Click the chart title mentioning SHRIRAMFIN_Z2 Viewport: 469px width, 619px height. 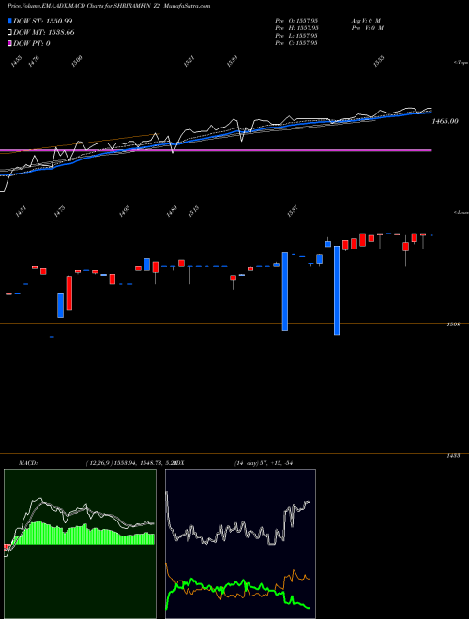tap(109, 6)
